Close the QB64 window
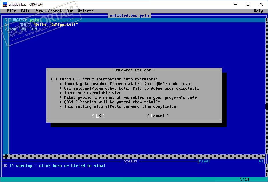Screen dimensions: 268x182 click(261, 5)
